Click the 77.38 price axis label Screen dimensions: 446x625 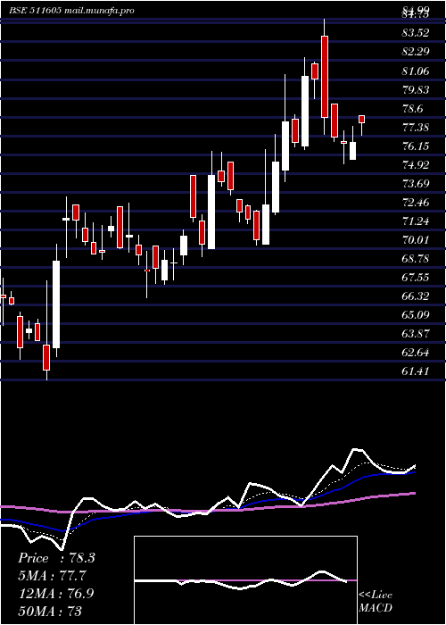click(416, 127)
